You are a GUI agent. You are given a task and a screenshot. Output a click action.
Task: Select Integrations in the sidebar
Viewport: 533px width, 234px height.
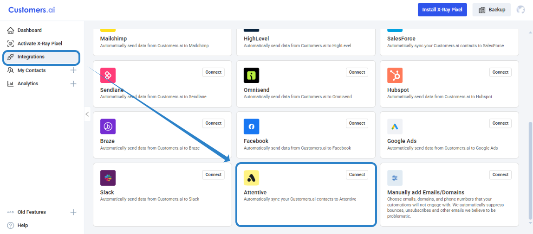pos(42,57)
